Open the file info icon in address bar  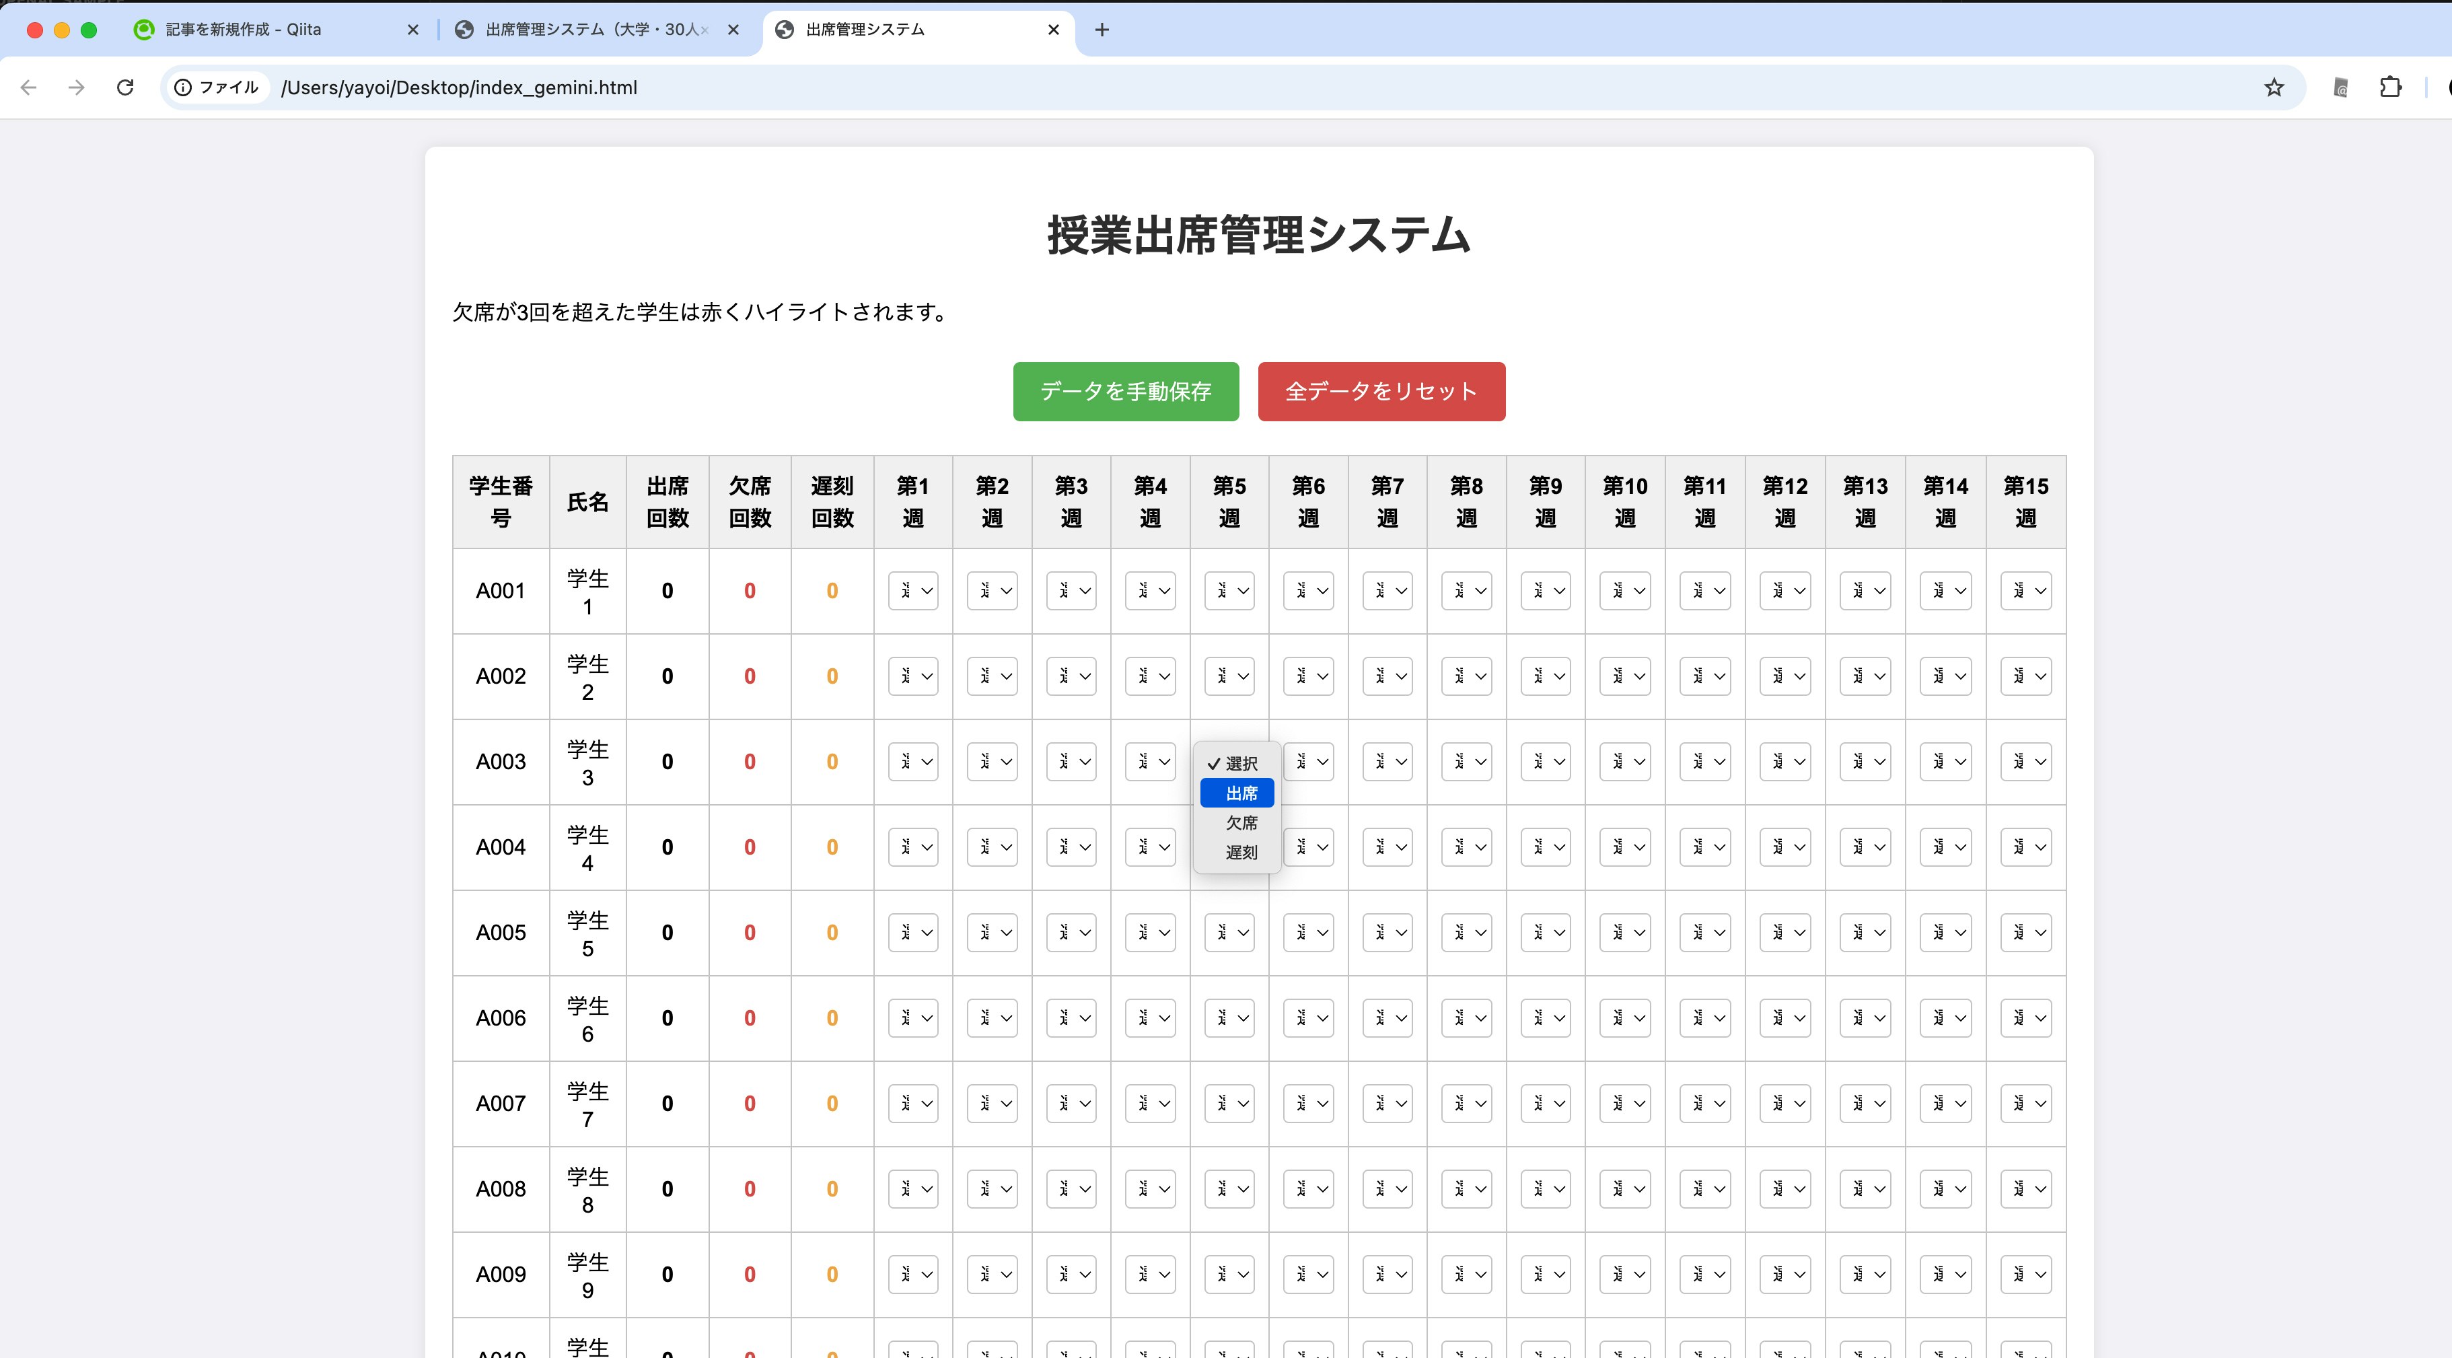tap(183, 87)
